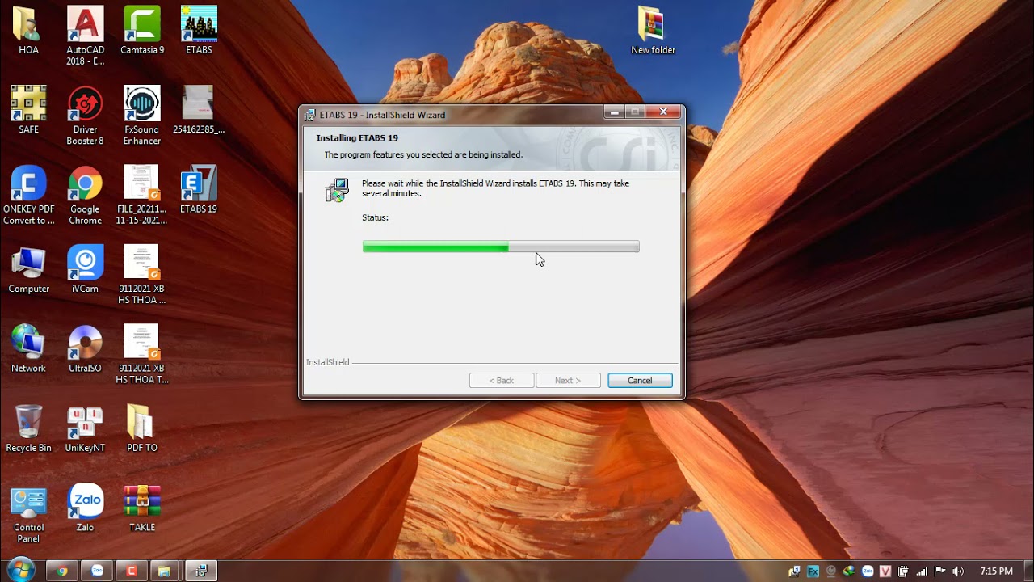Select the SAFE desktop shortcut
The image size is (1034, 582).
28,110
